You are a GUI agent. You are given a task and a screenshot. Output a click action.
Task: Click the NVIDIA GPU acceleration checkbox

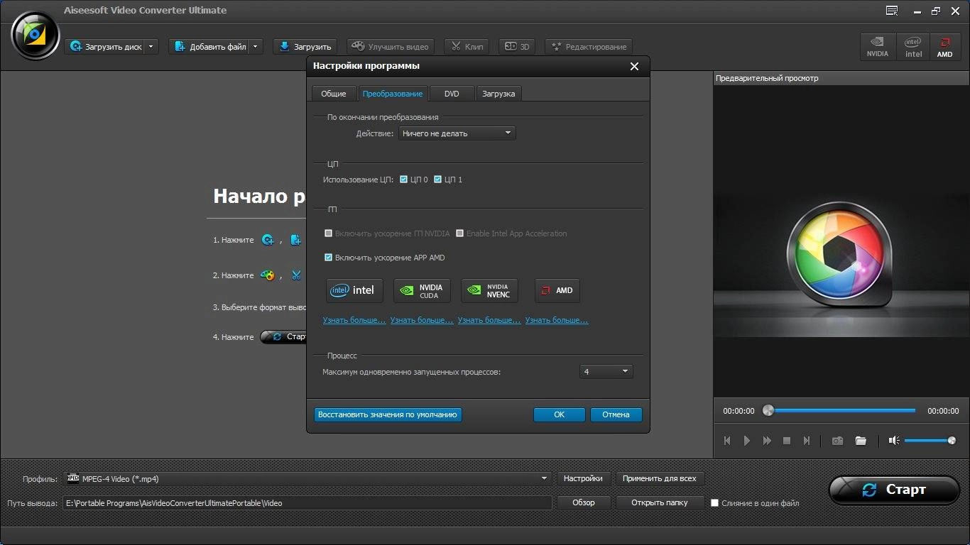(328, 233)
